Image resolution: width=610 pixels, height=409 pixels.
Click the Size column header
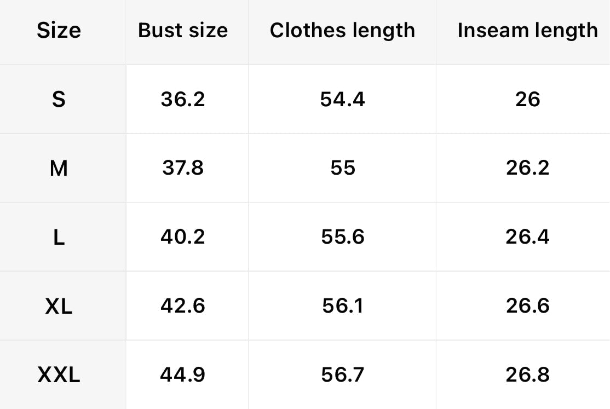pos(59,30)
